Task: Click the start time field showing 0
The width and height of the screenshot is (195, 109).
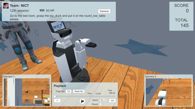Action: 57,101
